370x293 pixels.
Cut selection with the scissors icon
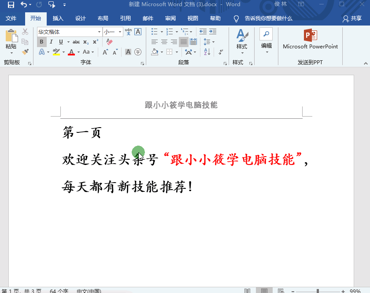point(25,32)
